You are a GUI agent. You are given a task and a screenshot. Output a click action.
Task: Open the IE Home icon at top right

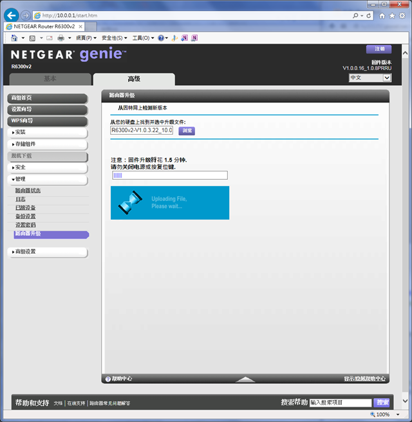[382, 15]
